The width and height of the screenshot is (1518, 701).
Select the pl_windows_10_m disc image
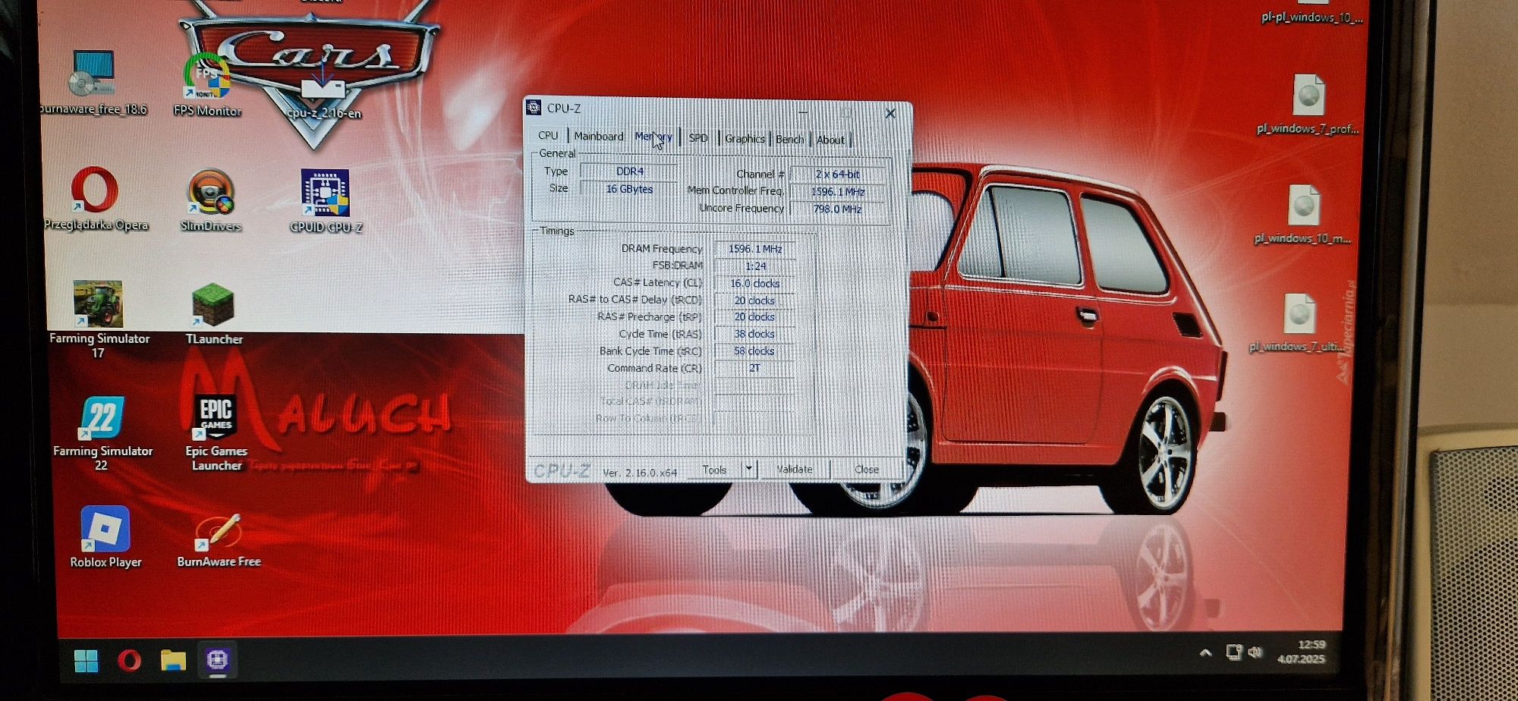pyautogui.click(x=1303, y=215)
